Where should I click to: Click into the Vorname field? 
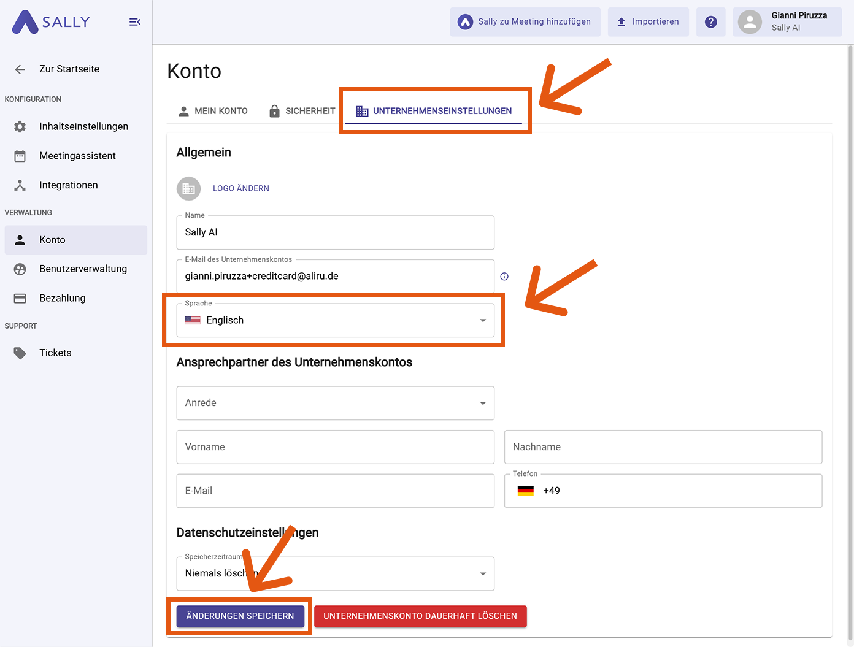(x=336, y=447)
